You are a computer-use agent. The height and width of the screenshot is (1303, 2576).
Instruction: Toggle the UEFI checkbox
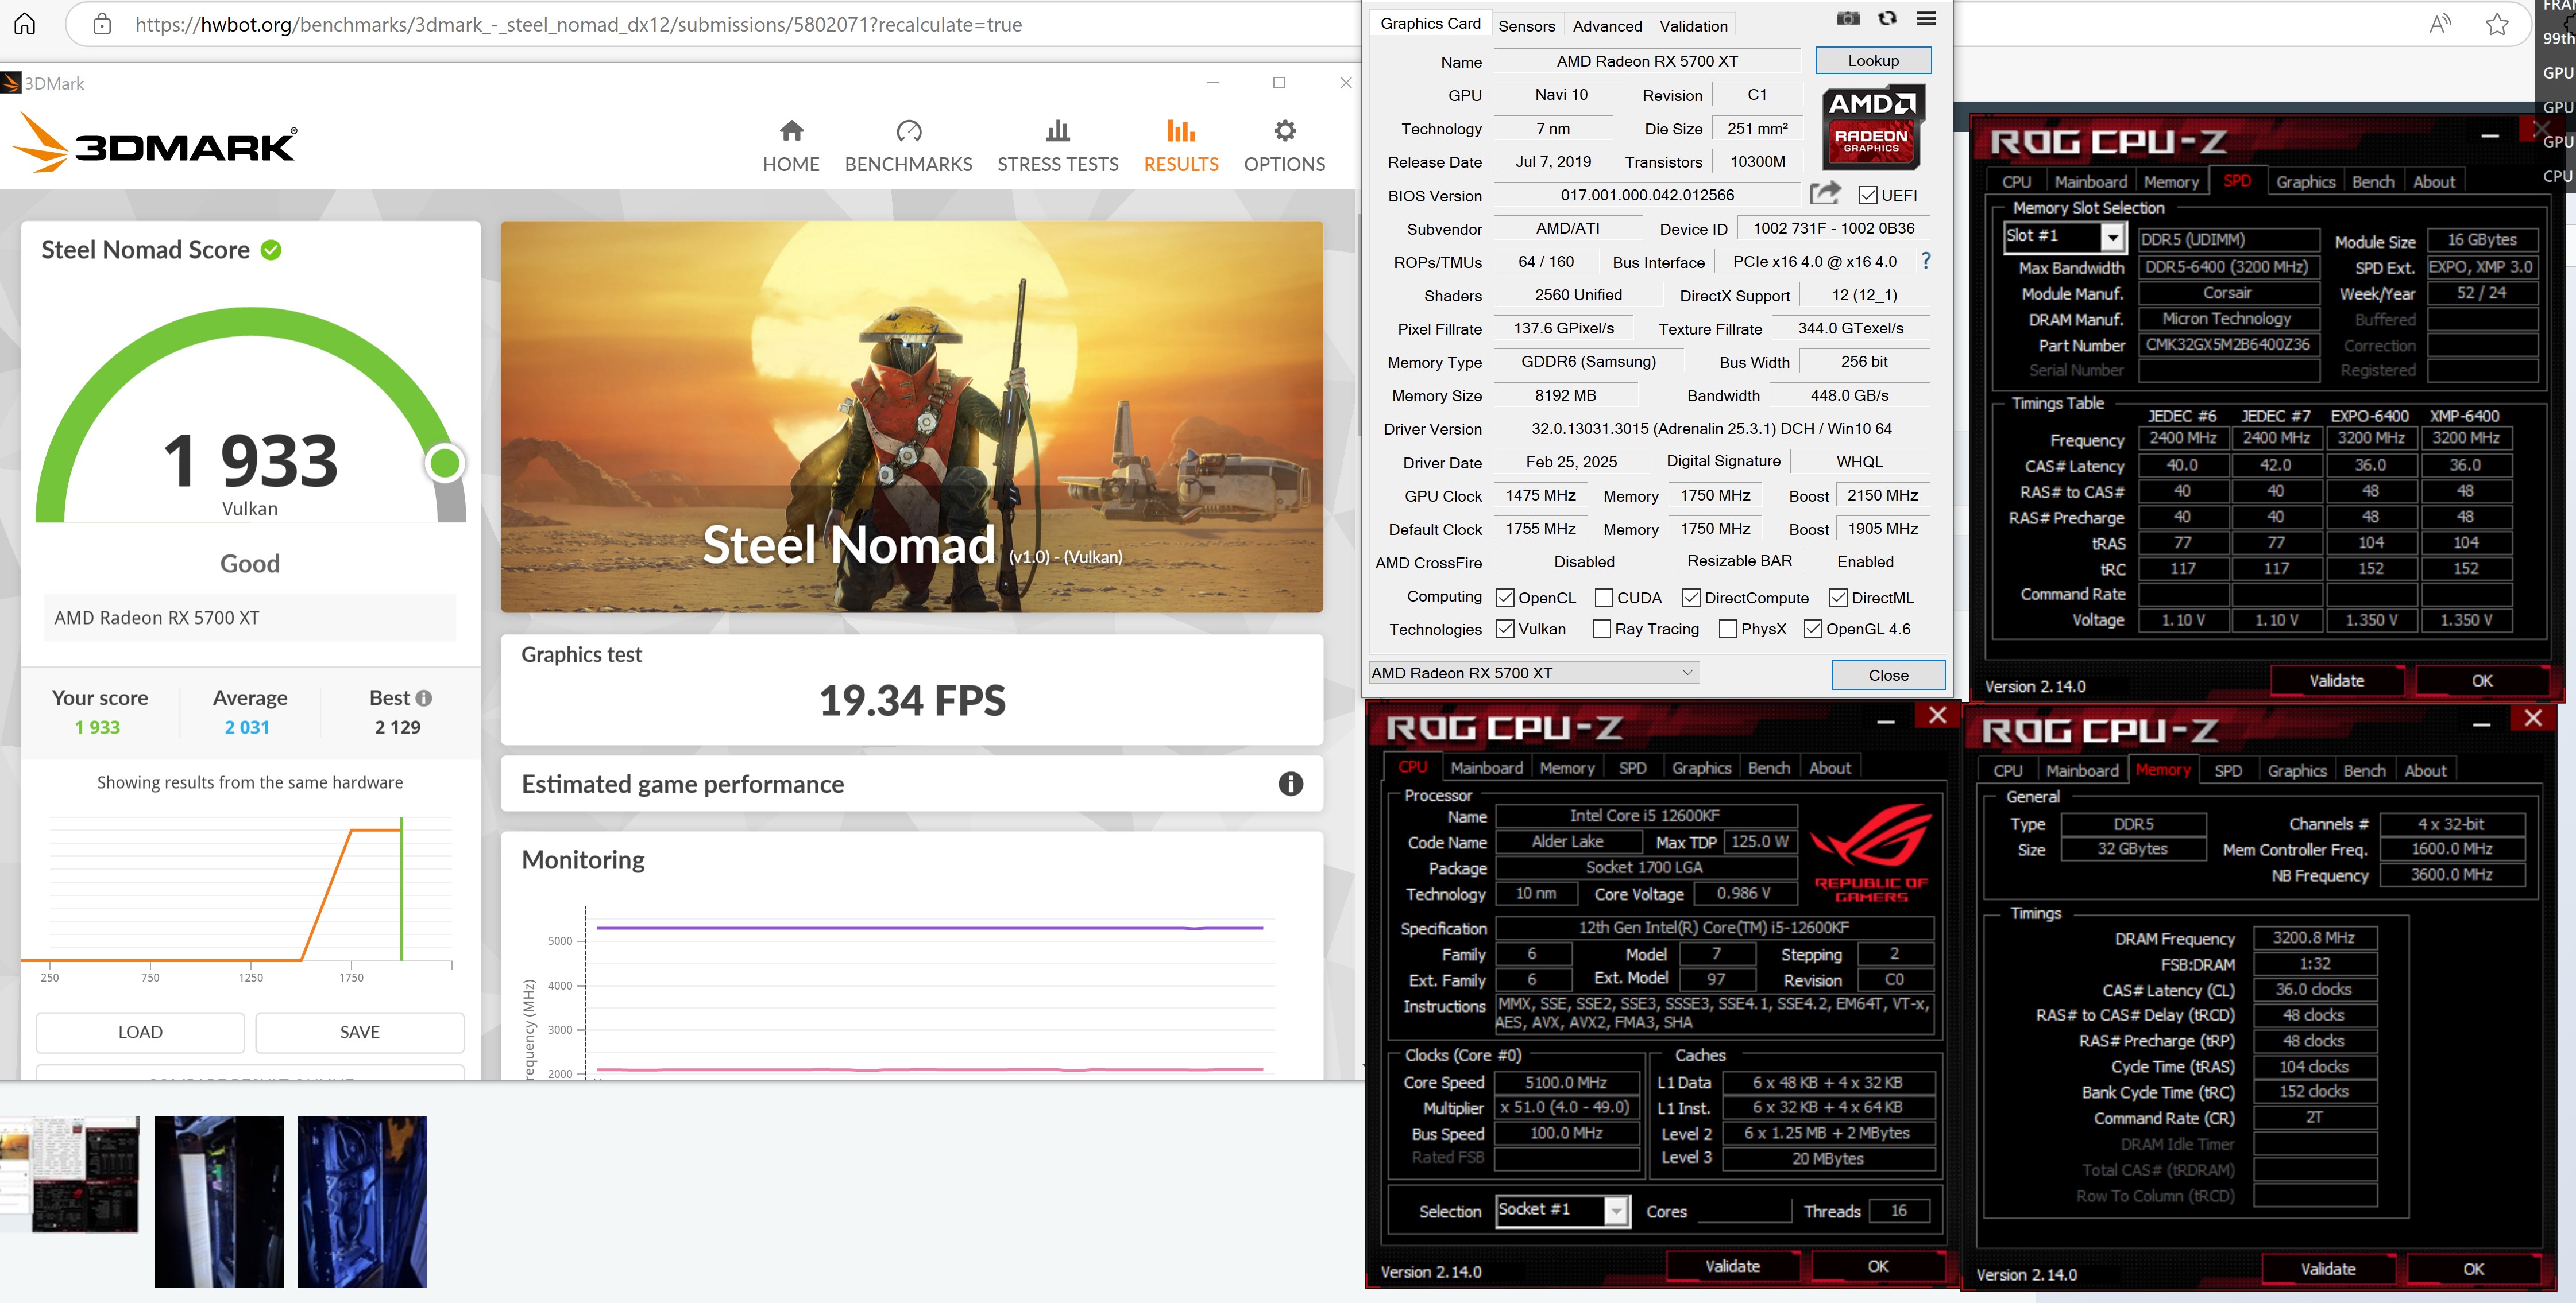coord(1867,195)
